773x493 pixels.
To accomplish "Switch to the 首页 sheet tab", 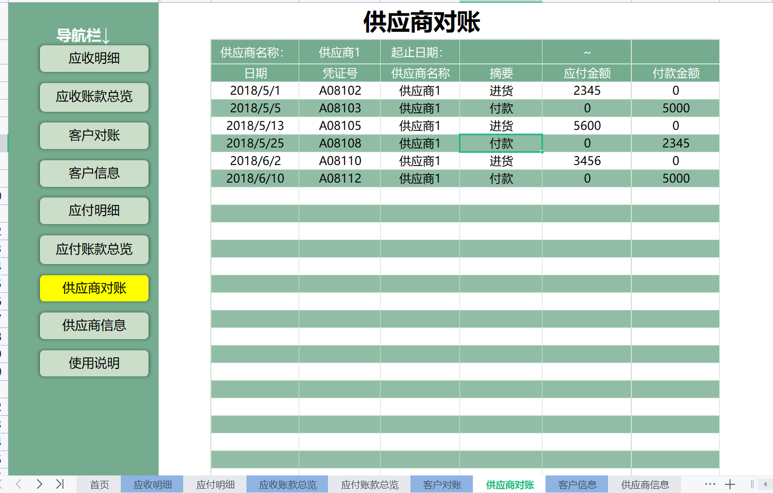I will pos(98,484).
